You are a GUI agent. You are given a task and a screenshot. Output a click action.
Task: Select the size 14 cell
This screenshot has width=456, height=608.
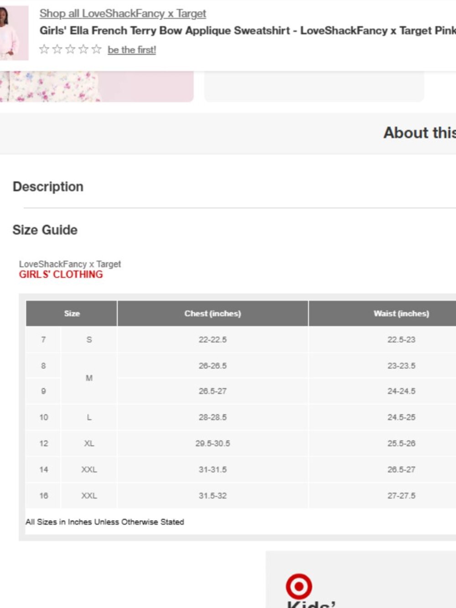tap(43, 469)
